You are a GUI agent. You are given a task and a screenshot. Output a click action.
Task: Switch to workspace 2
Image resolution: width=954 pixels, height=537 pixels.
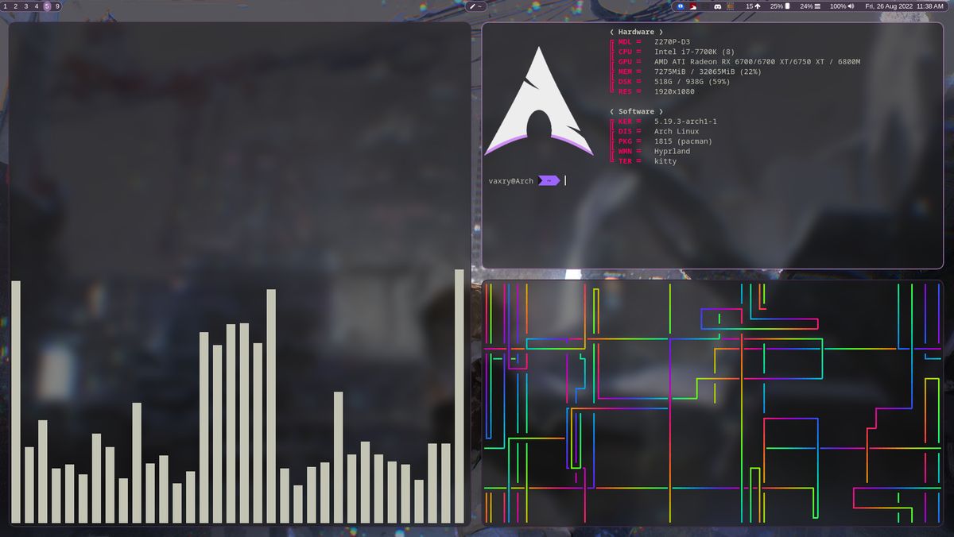coord(15,6)
